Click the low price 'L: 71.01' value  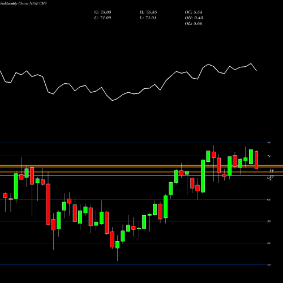click(148, 18)
